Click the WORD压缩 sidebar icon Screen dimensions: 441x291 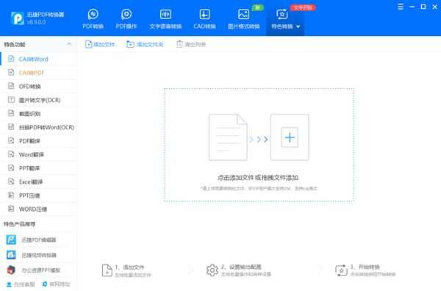click(x=11, y=209)
